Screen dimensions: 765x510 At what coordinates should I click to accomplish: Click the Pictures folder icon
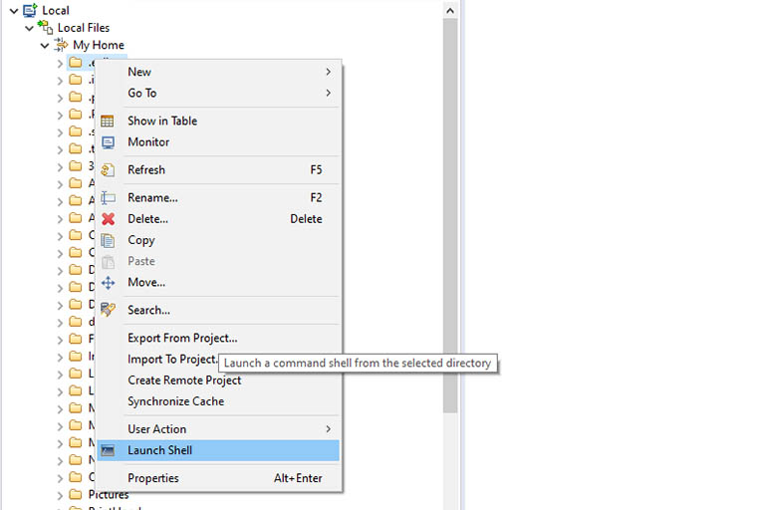click(x=75, y=494)
